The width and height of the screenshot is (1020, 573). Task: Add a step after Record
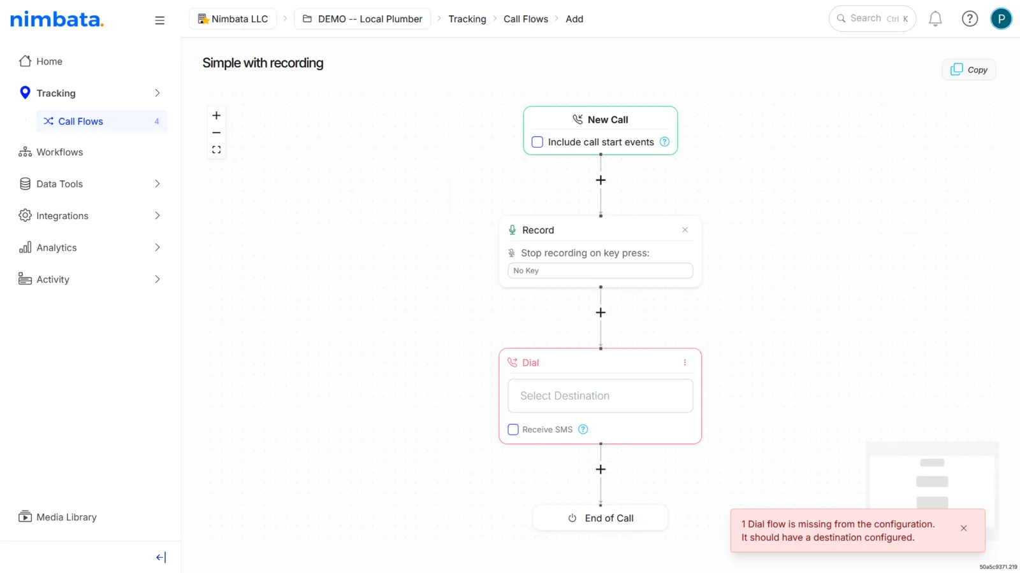coord(601,313)
